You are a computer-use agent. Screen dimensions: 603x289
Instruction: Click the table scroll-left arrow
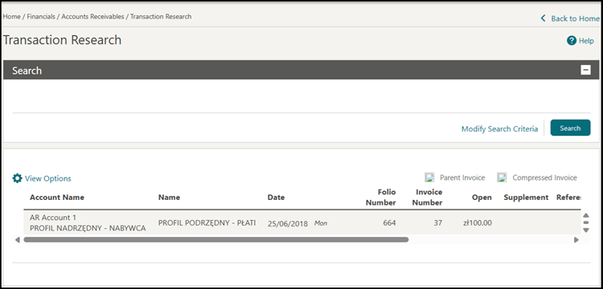click(17, 239)
